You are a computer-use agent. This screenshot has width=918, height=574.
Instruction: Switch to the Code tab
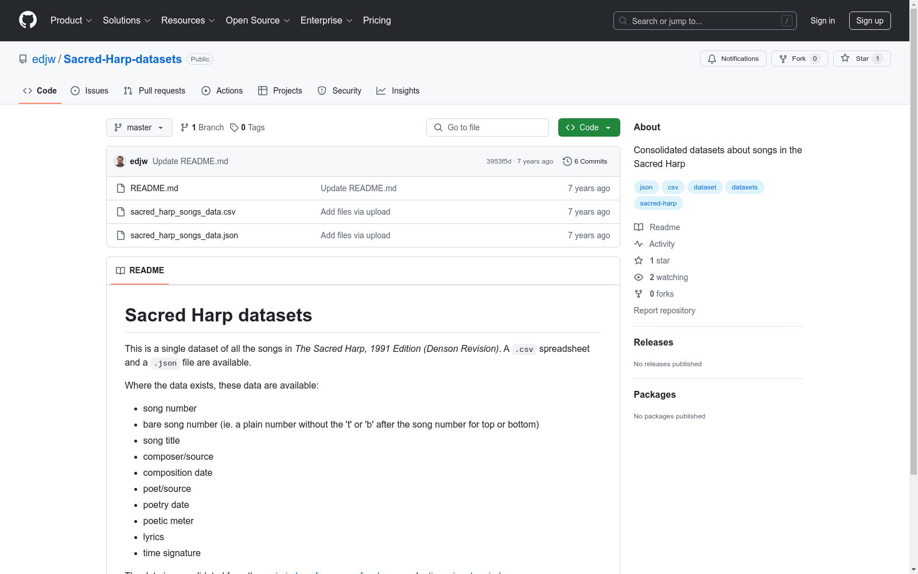tap(40, 91)
